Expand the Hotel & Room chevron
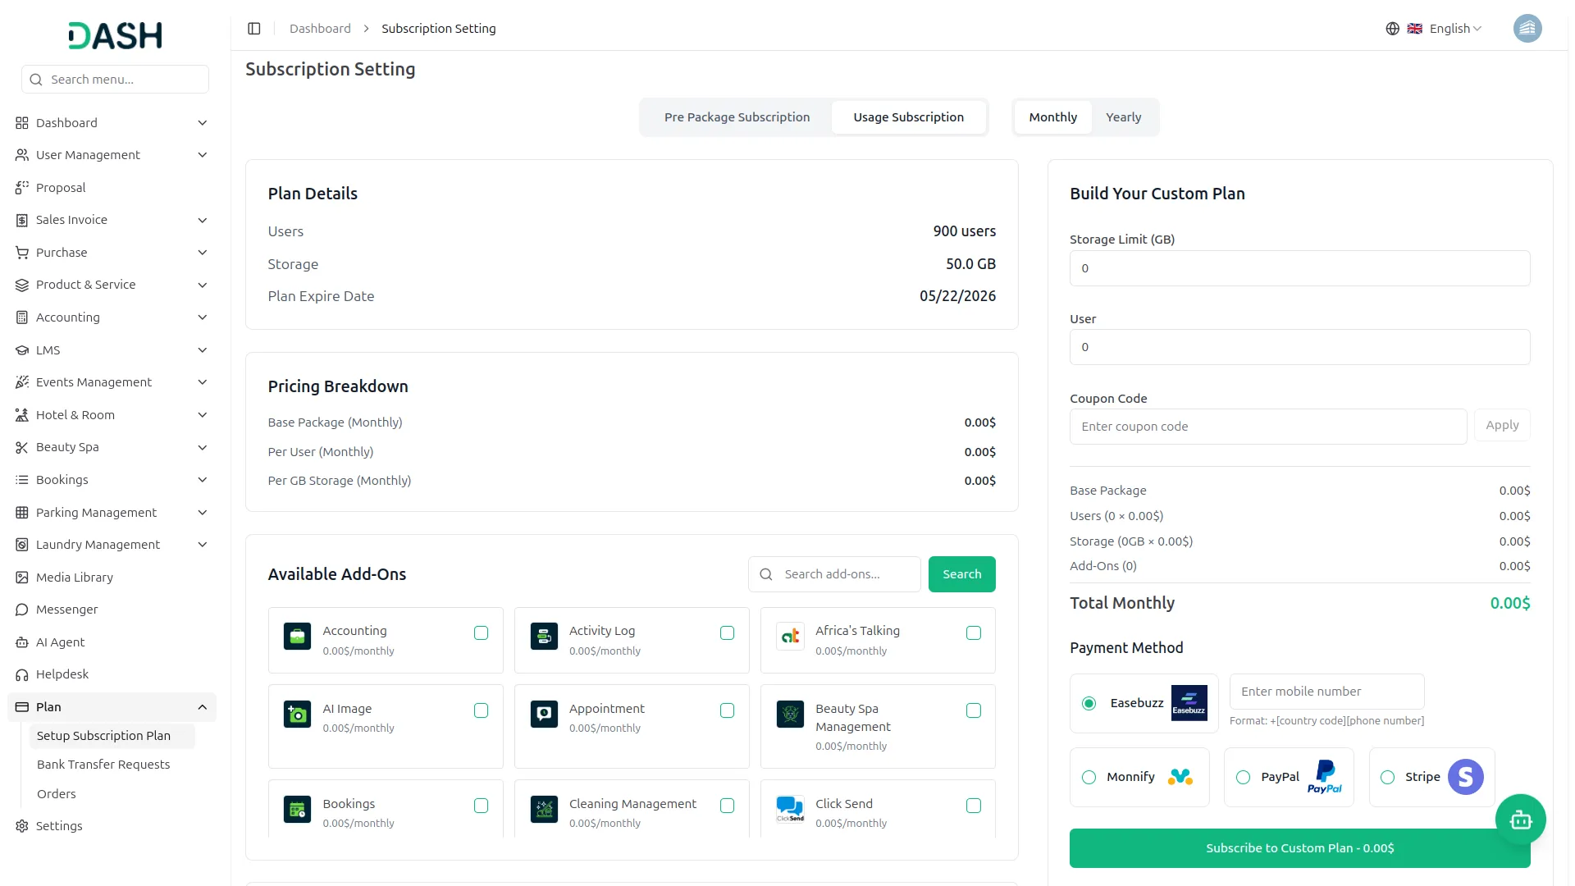The image size is (1575, 886). [202, 415]
